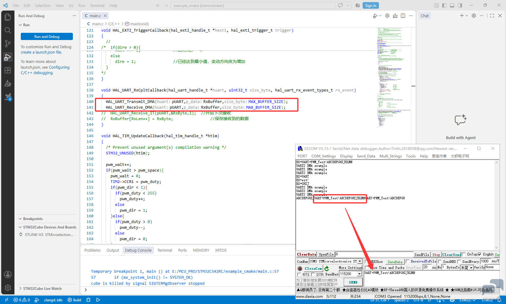Enable the HEXShow checkbox in SSCOM
This screenshot has height=304, width=506.
[x=367, y=262]
